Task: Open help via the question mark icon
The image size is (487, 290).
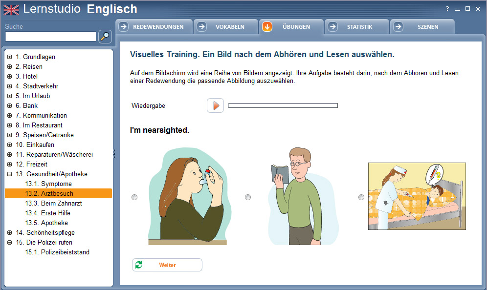Action: pyautogui.click(x=447, y=9)
